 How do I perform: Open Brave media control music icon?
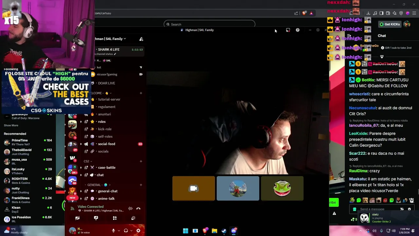pos(375,13)
